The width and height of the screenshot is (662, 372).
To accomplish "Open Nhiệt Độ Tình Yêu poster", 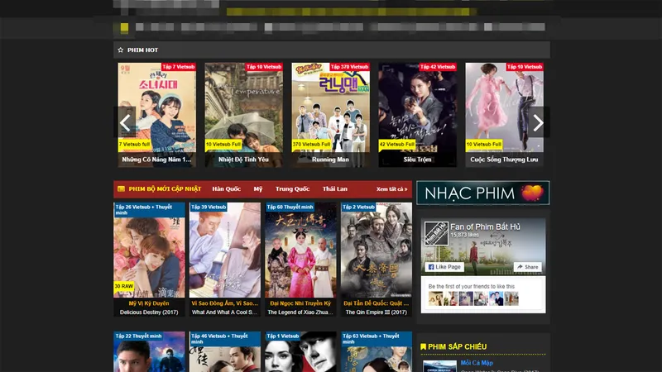I will [243, 115].
